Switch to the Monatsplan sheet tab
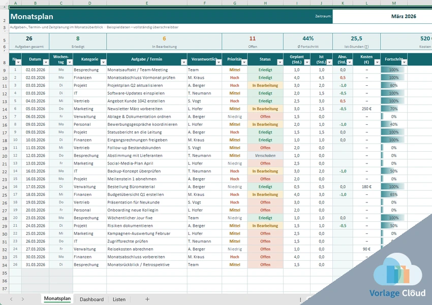The image size is (432, 305). pyautogui.click(x=57, y=299)
